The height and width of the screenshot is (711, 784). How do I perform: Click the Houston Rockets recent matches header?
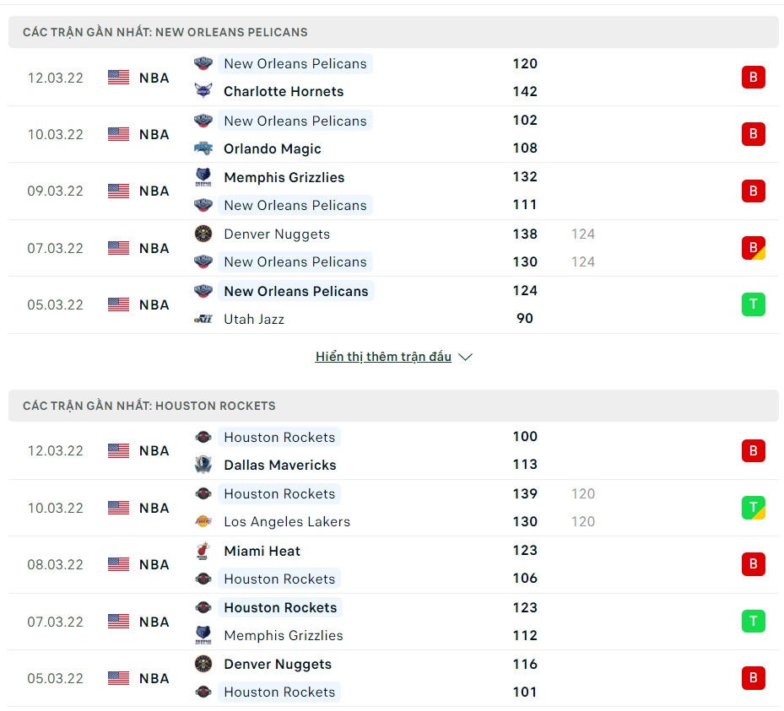pyautogui.click(x=149, y=406)
